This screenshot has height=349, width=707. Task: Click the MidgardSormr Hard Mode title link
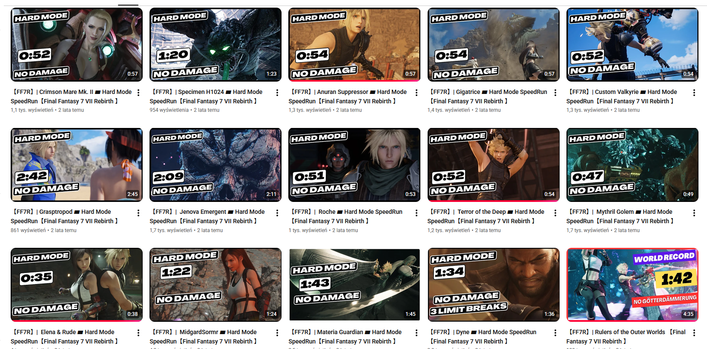(x=203, y=337)
